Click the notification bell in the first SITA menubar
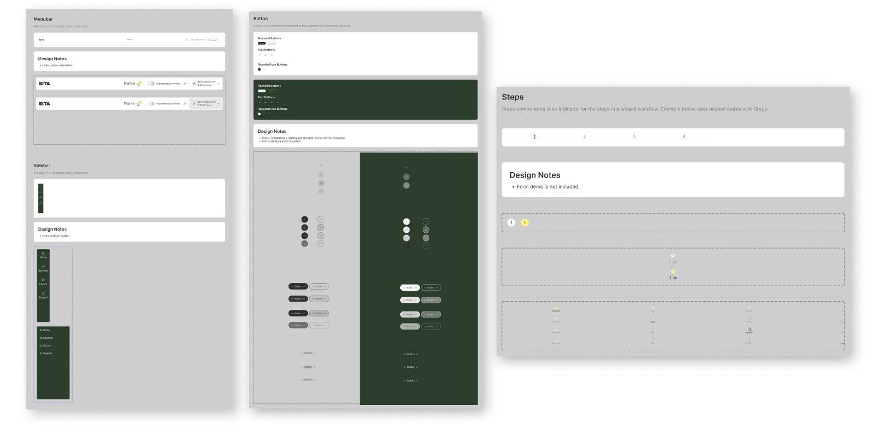 pyautogui.click(x=139, y=84)
